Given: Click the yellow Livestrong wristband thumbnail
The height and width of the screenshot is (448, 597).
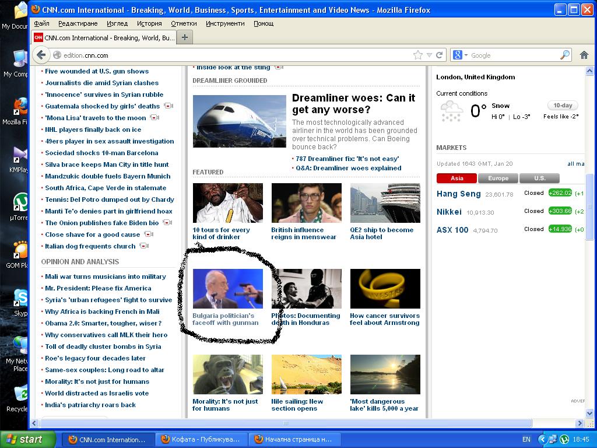Looking at the screenshot, I should pyautogui.click(x=385, y=289).
